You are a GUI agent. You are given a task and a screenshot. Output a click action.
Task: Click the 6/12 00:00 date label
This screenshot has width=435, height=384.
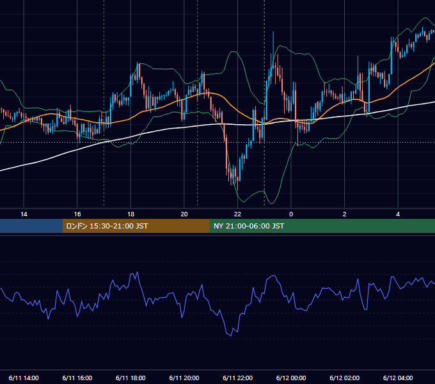(x=291, y=378)
